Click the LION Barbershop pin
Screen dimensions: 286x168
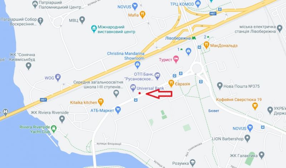(x=247, y=139)
